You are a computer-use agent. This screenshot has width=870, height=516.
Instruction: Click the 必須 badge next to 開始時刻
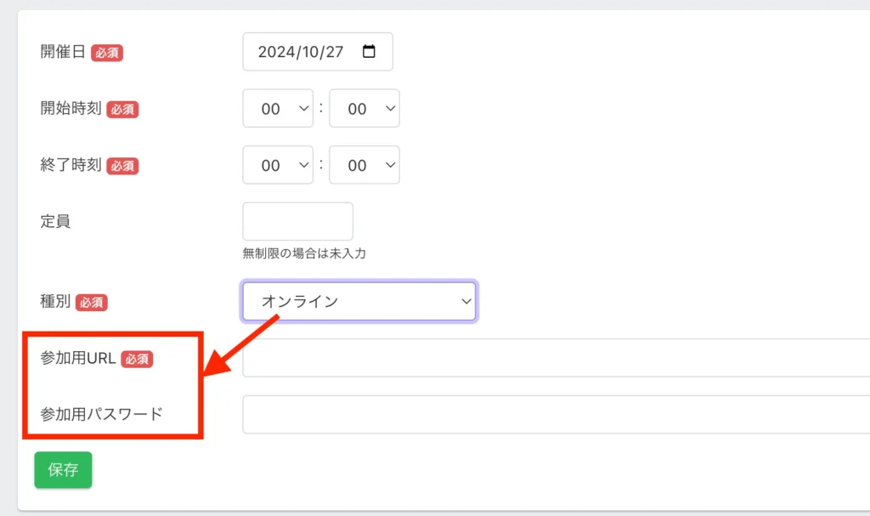click(122, 110)
